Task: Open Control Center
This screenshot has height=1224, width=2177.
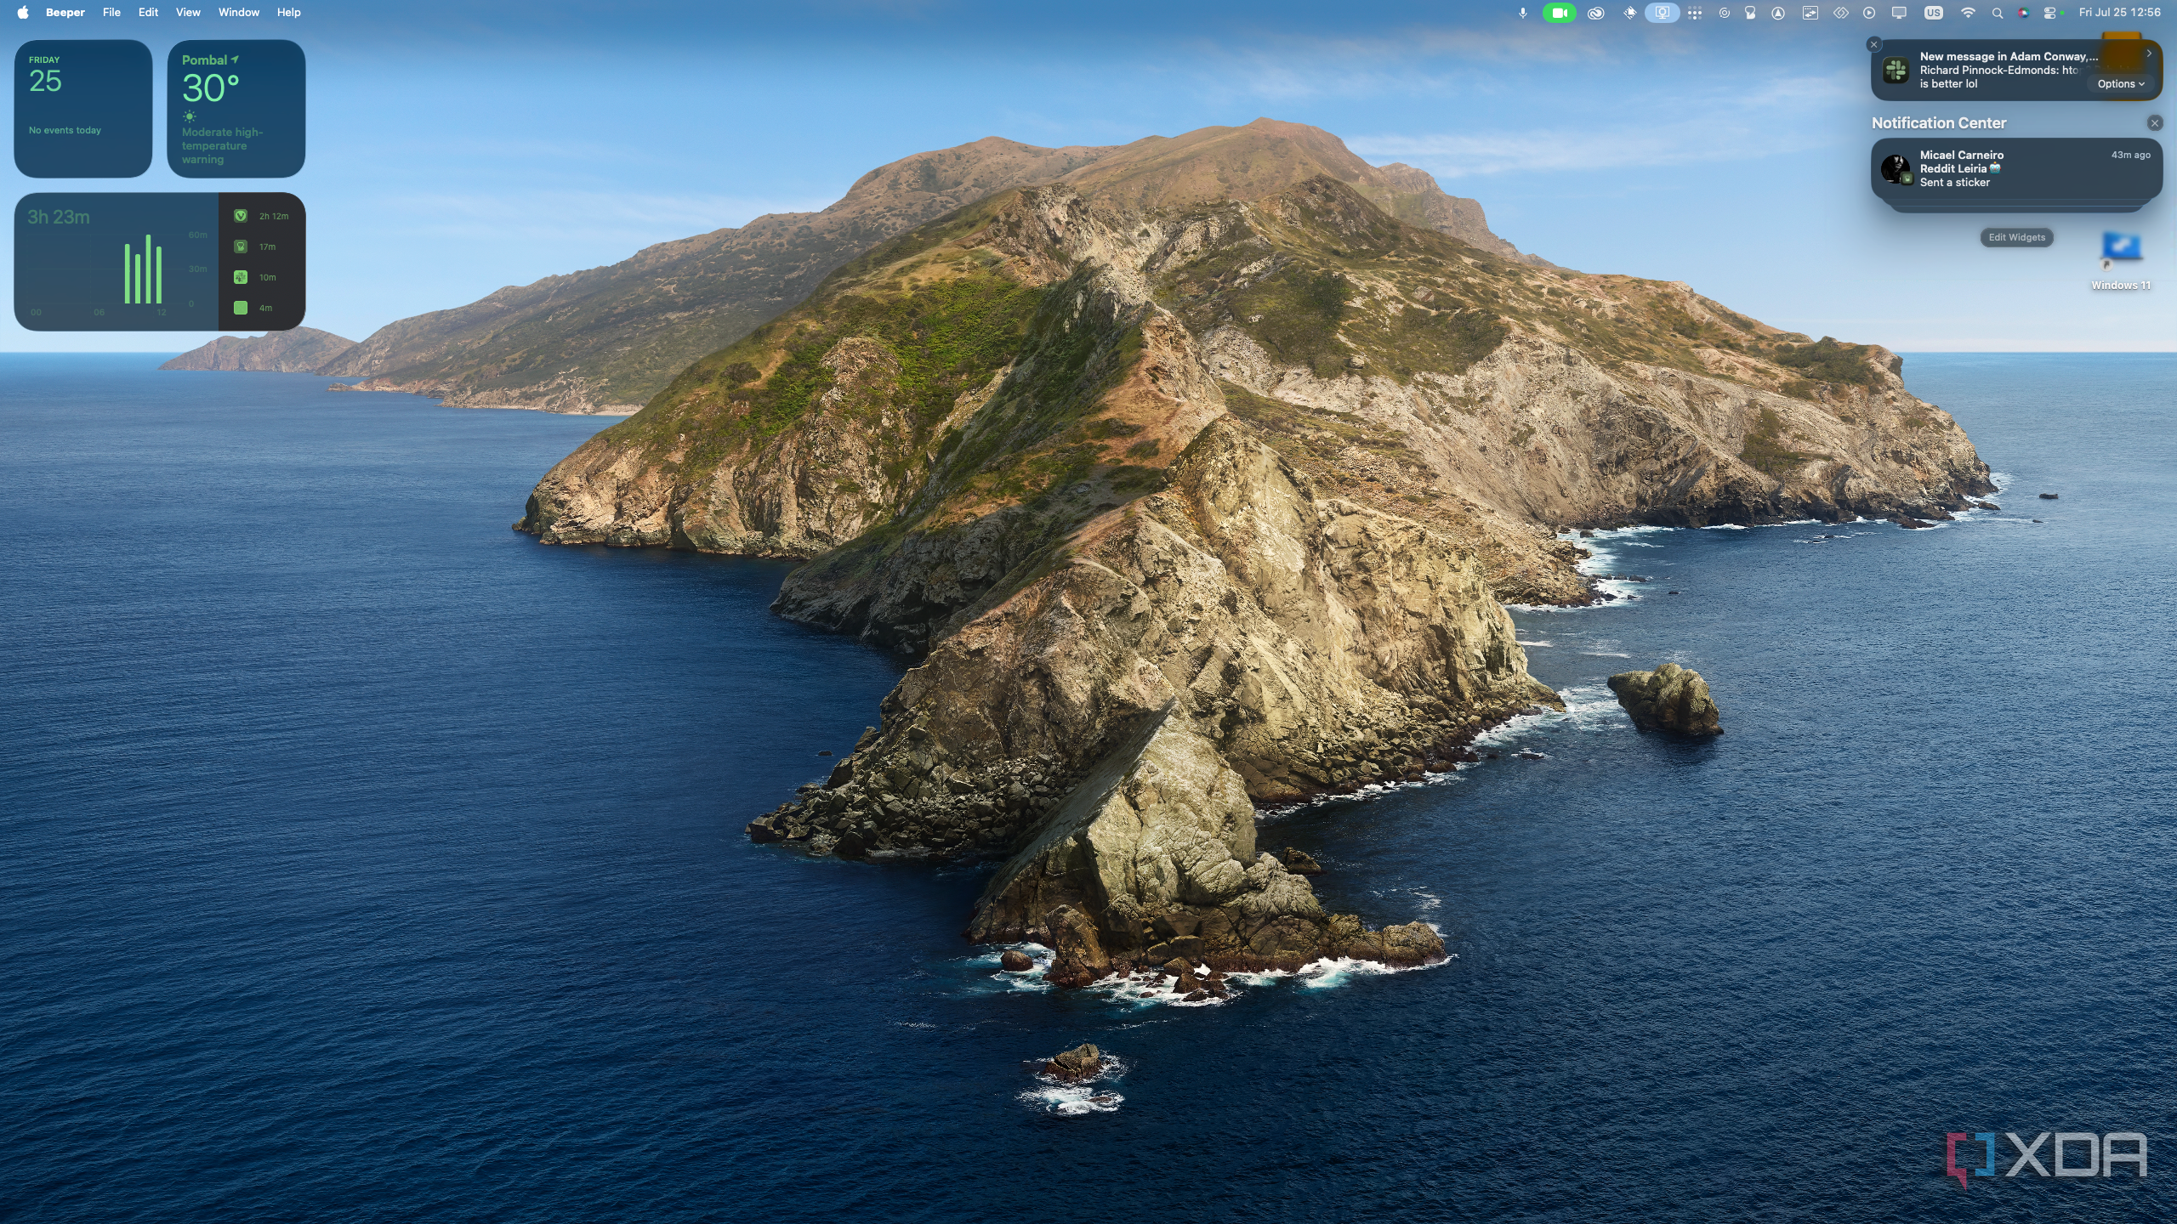Action: click(x=2049, y=13)
